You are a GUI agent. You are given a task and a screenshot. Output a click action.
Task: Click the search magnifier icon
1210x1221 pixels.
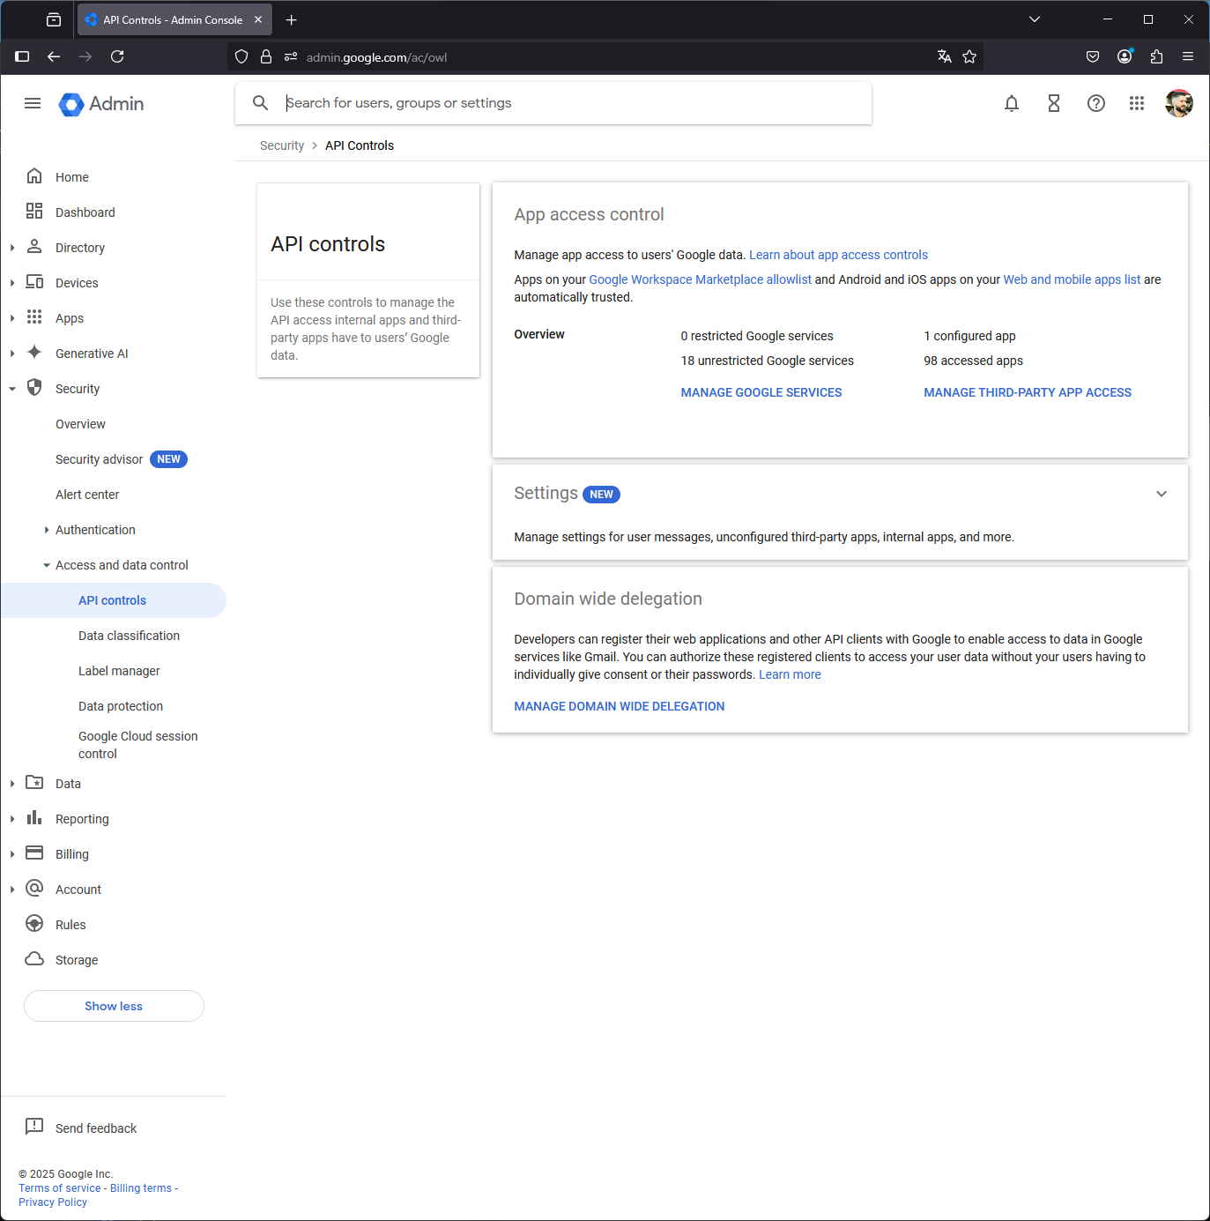pos(260,103)
